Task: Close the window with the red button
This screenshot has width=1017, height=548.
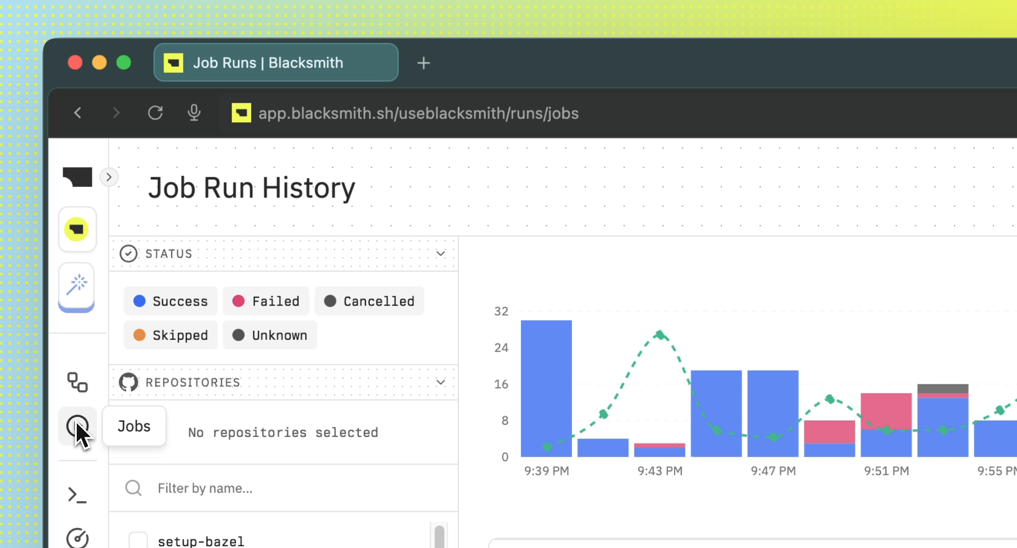Action: click(75, 62)
